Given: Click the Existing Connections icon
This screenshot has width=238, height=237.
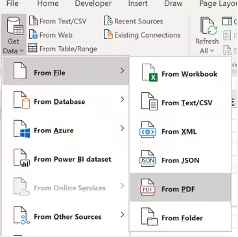Looking at the screenshot, I should point(108,34).
